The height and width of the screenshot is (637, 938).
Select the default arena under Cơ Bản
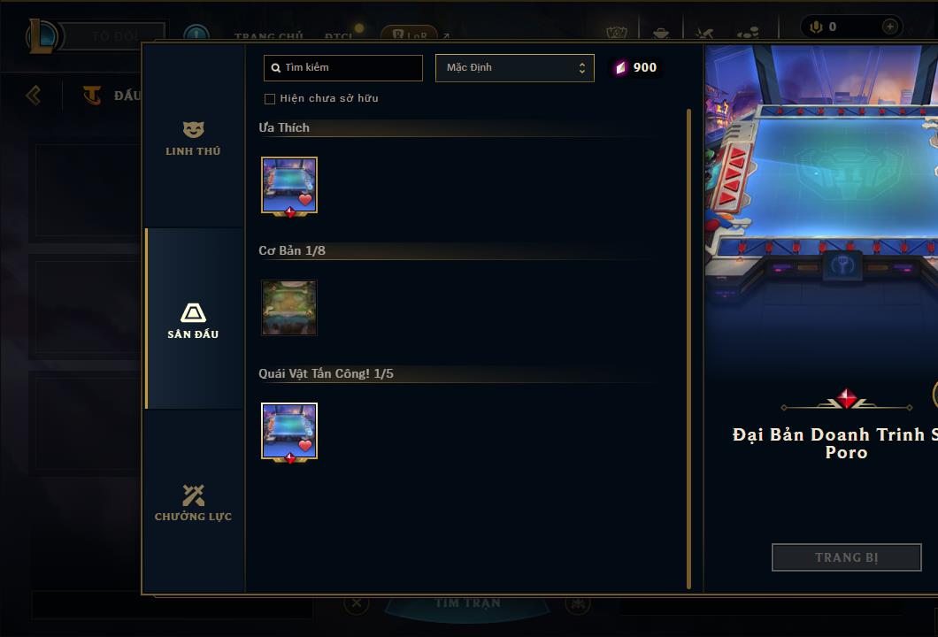[x=289, y=308]
